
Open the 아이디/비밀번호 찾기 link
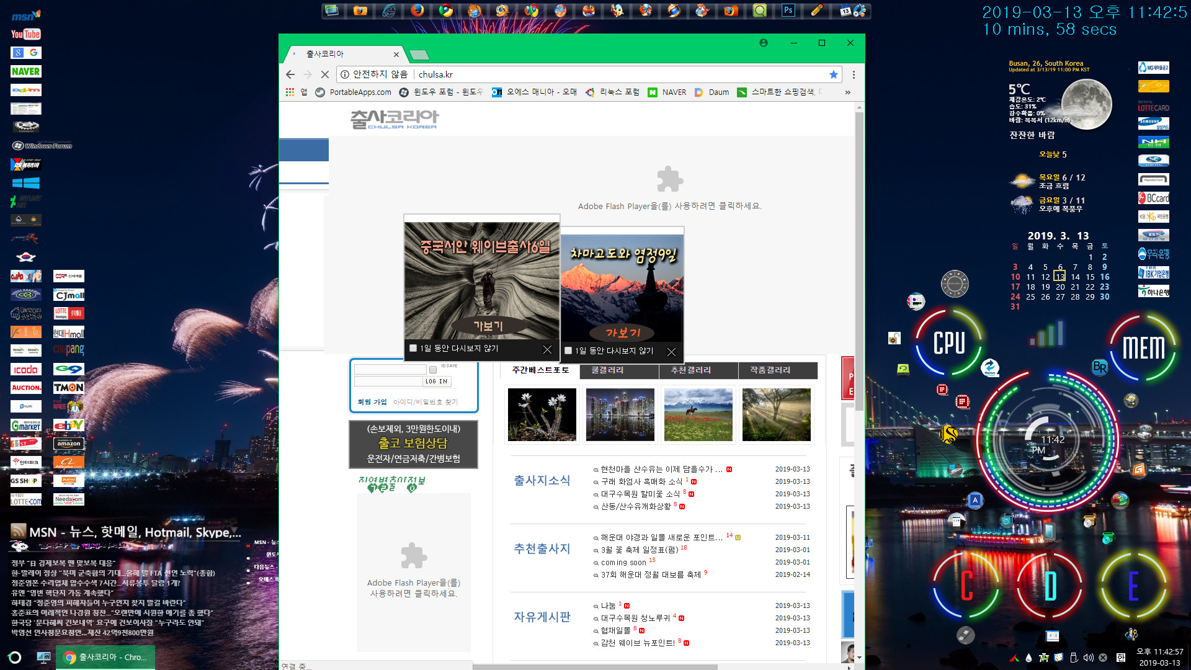tap(426, 402)
